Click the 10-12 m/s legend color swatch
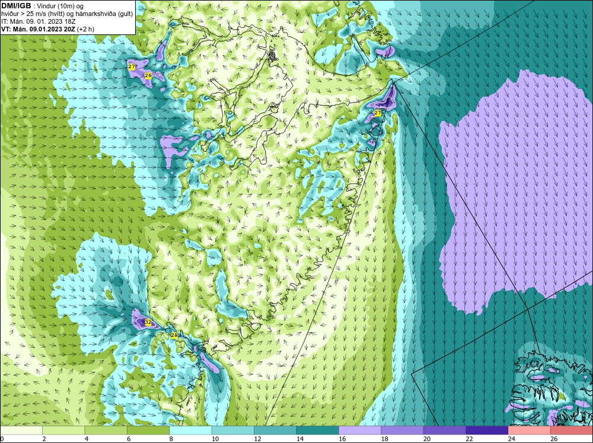The image size is (593, 443). pyautogui.click(x=233, y=431)
